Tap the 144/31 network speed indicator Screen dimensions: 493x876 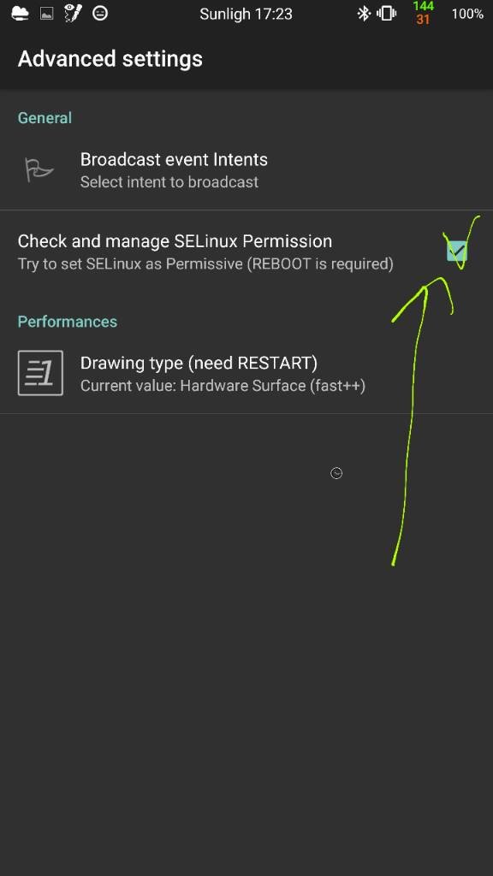pos(423,13)
